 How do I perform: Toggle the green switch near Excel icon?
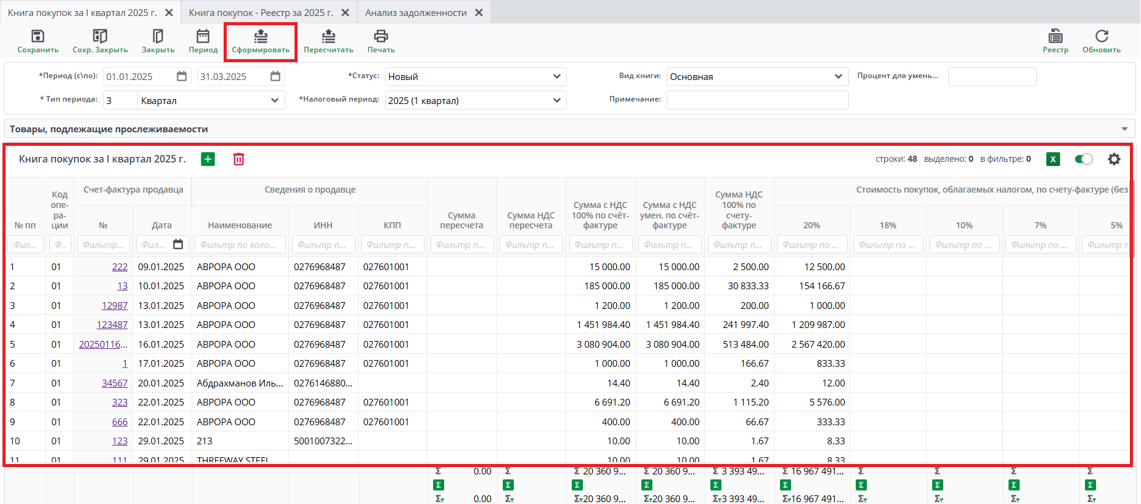(x=1083, y=159)
